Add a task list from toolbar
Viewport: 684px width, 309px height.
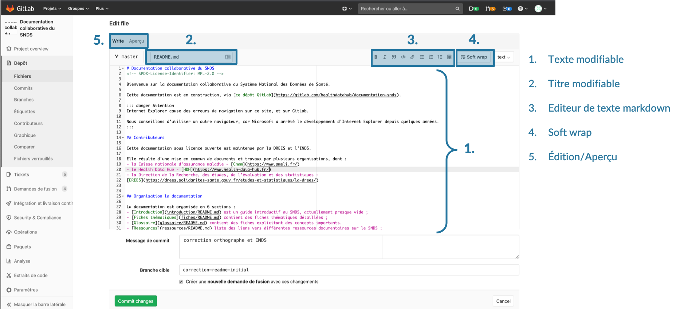[x=440, y=57]
